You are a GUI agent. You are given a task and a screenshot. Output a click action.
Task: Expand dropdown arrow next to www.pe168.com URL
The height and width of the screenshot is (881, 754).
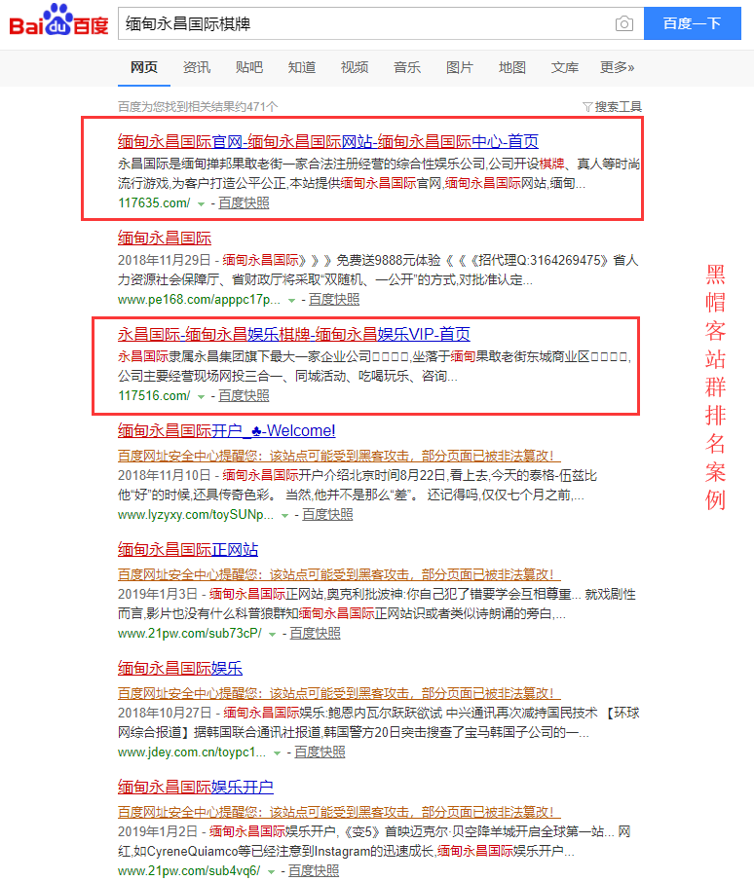(291, 301)
